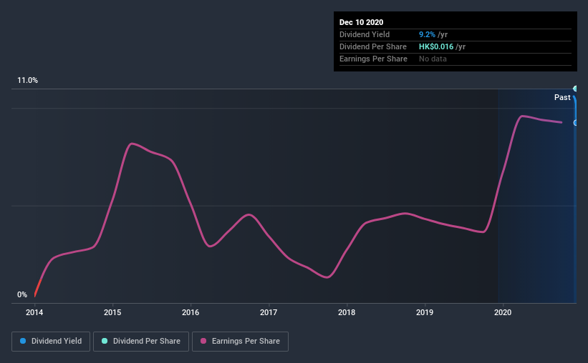Select the teal data point at chart top right
The image size is (588, 363).
coord(575,89)
